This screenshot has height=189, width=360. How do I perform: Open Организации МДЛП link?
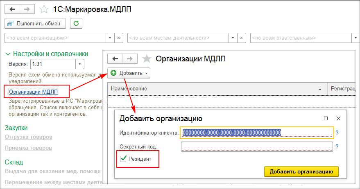tap(33, 92)
